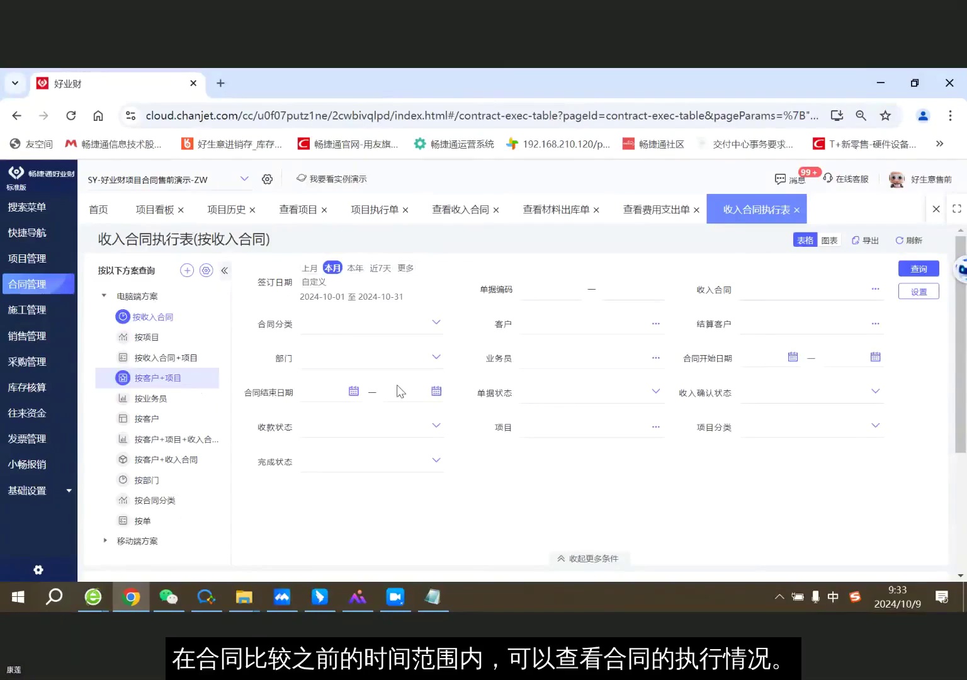This screenshot has width=967, height=680.
Task: Open the 按部门 query scheme
Action: point(147,480)
